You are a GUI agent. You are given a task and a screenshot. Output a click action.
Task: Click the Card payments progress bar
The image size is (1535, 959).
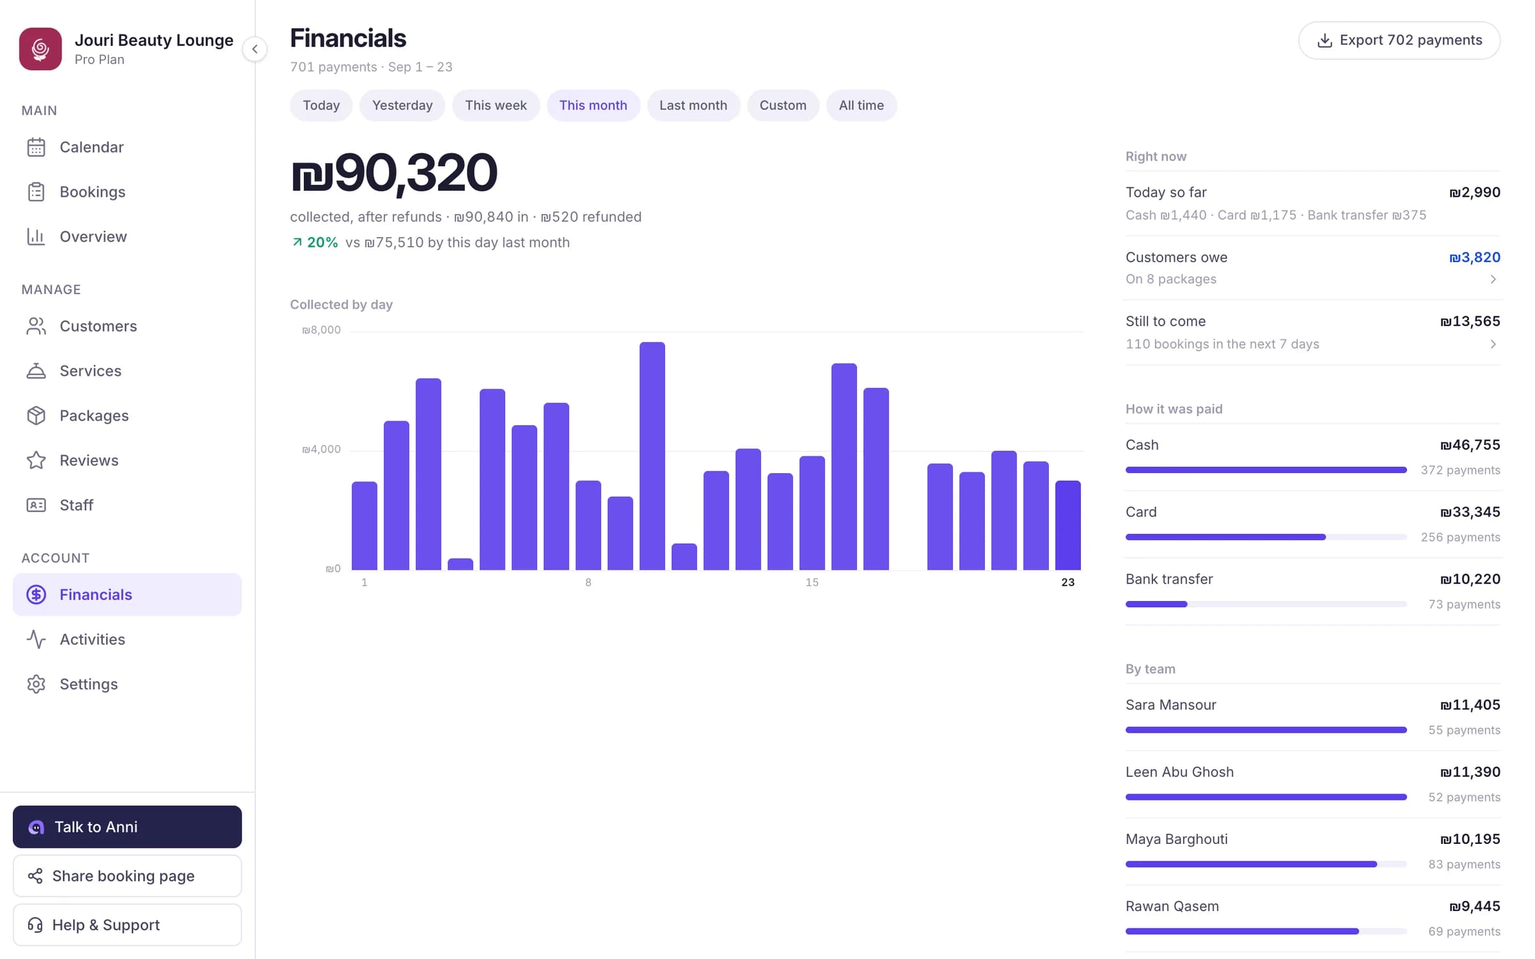(1266, 537)
